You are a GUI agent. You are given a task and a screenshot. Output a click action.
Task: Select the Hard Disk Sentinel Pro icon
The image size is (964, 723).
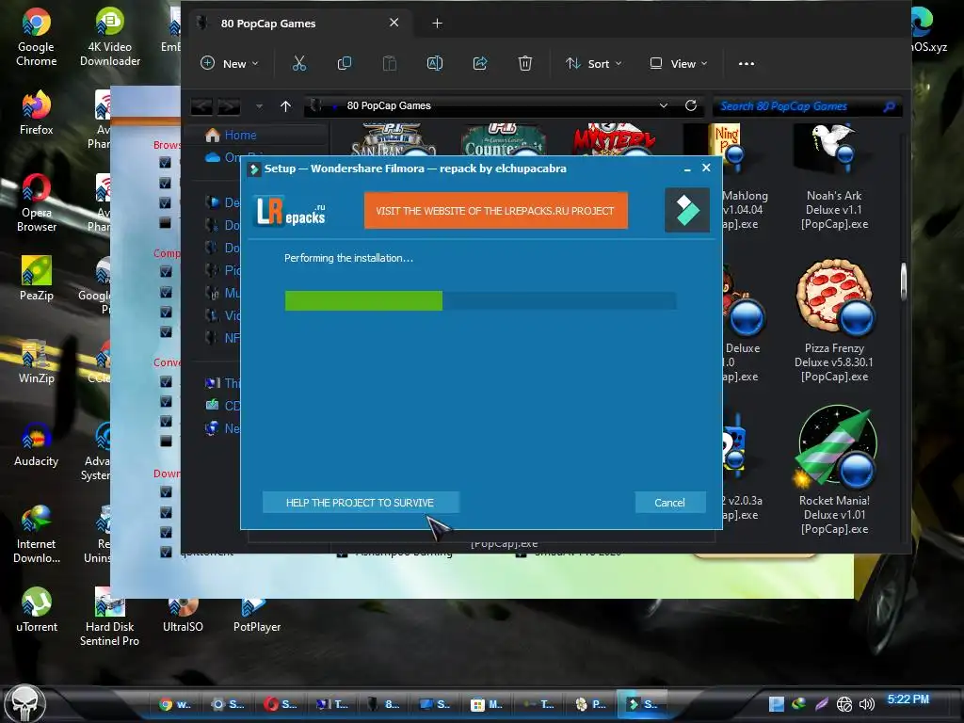click(x=109, y=616)
